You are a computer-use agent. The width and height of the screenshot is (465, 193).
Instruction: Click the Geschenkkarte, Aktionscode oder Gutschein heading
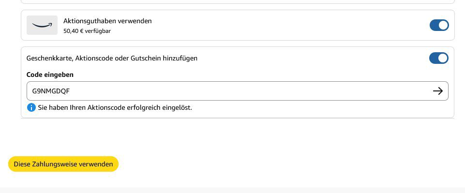112,58
